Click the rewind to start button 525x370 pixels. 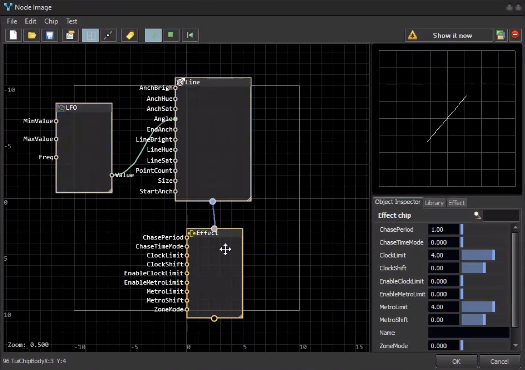(190, 35)
